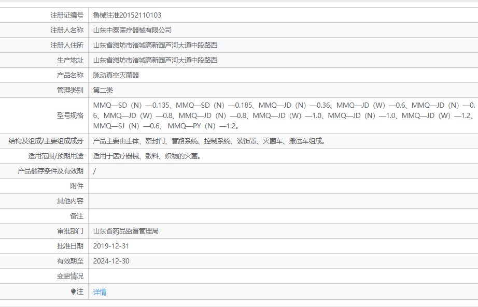Click the 管理类别 label

click(70, 90)
